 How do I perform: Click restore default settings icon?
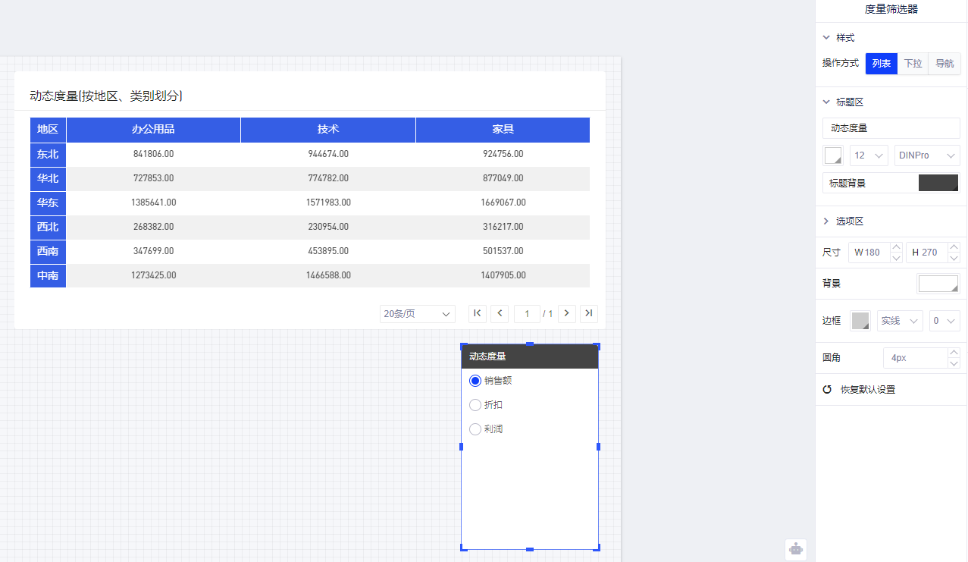coord(827,390)
